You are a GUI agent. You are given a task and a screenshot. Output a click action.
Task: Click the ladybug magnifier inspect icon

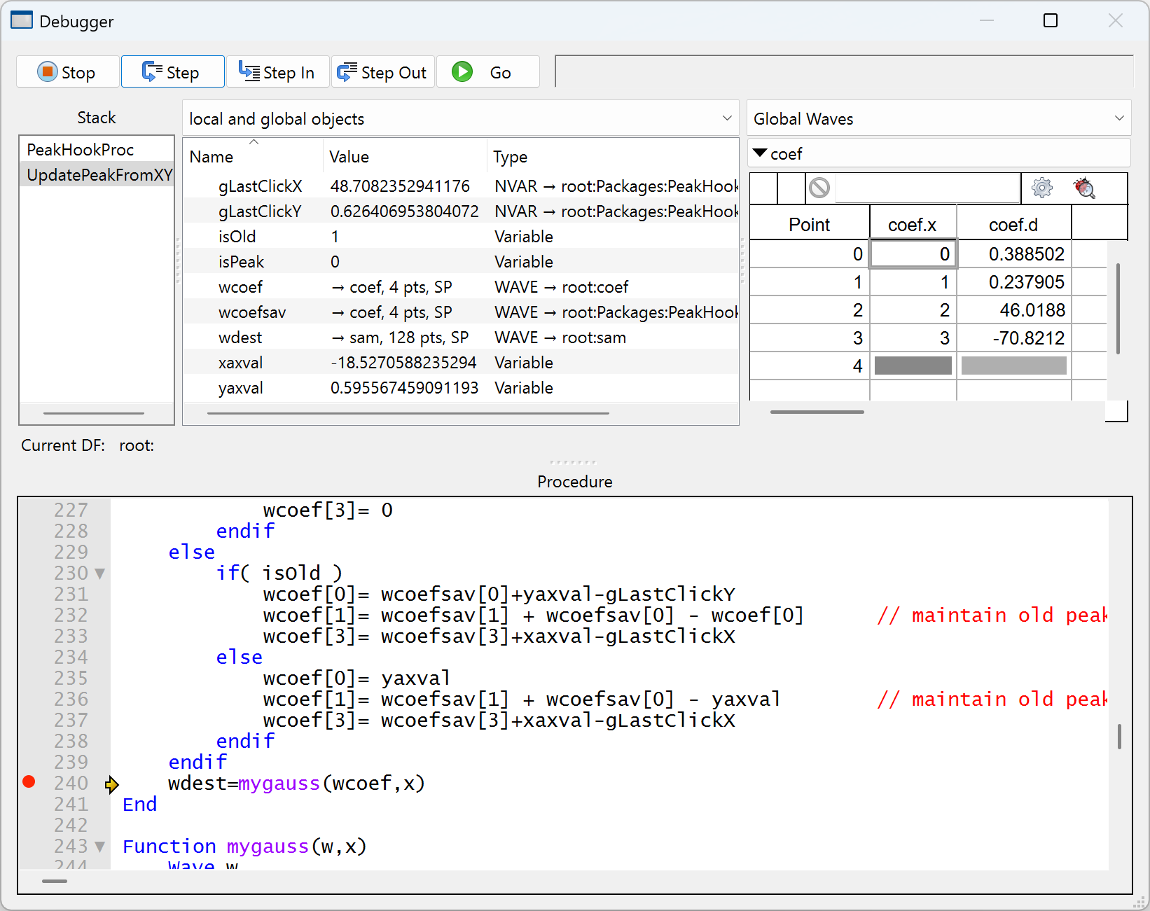point(1083,188)
